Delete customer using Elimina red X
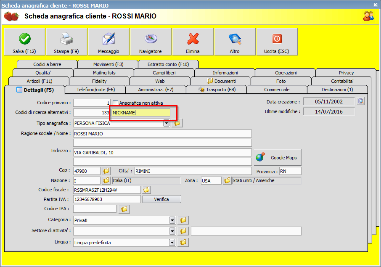The width and height of the screenshot is (381, 267). click(x=193, y=42)
